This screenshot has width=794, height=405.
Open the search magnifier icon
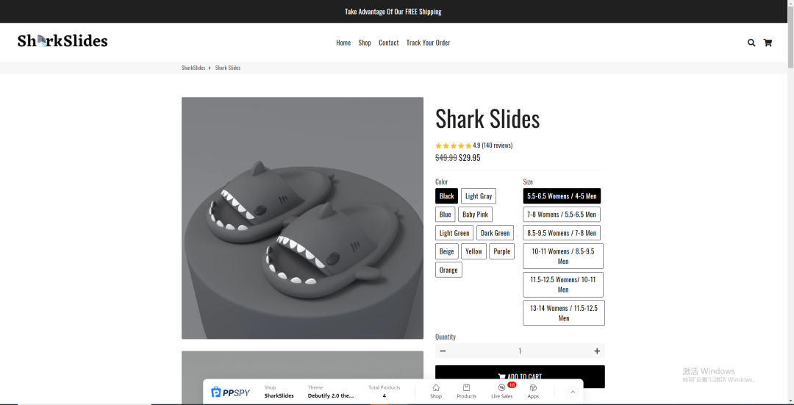(x=751, y=43)
